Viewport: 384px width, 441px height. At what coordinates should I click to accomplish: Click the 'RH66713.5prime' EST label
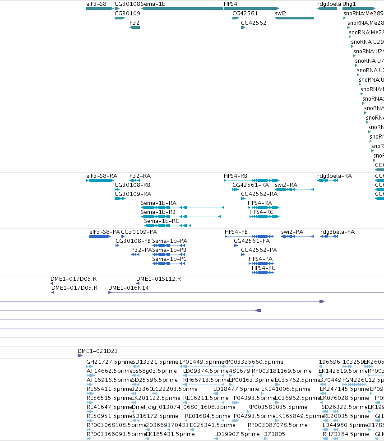[206, 380]
